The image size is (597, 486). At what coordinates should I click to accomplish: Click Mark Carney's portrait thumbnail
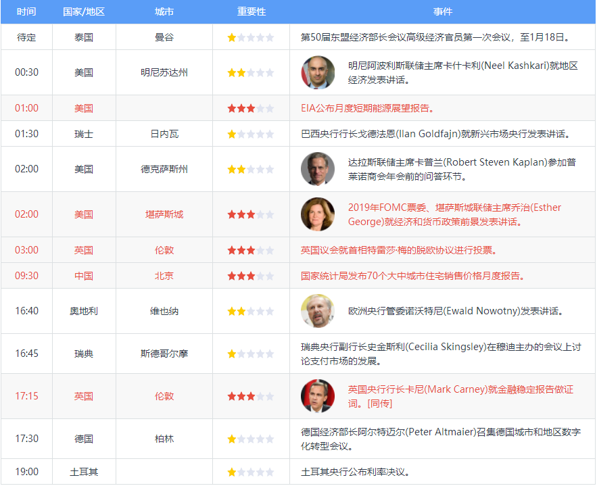(x=318, y=396)
